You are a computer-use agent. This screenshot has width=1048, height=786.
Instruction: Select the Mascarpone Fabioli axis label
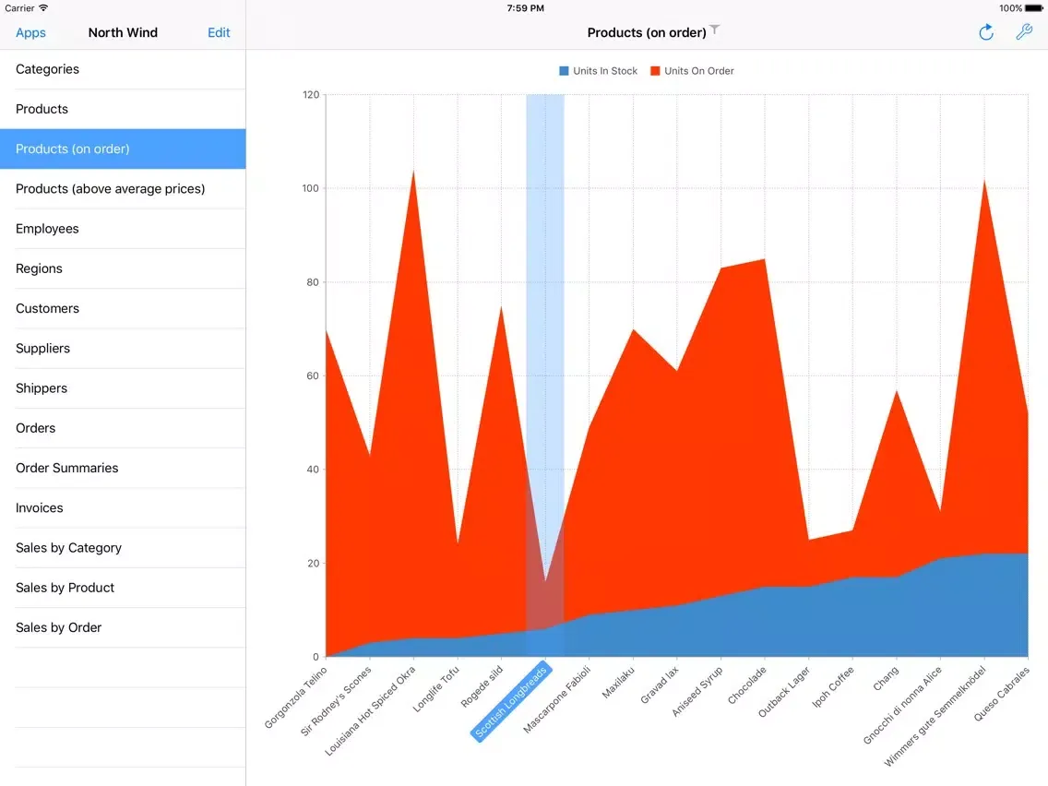tap(557, 699)
